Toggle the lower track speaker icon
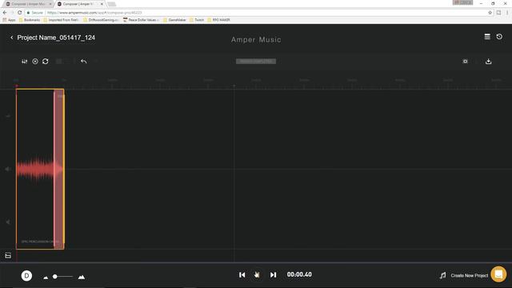This screenshot has width=512, height=288. 8,222
